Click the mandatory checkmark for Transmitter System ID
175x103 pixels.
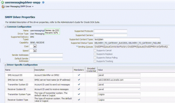(x=79, y=84)
